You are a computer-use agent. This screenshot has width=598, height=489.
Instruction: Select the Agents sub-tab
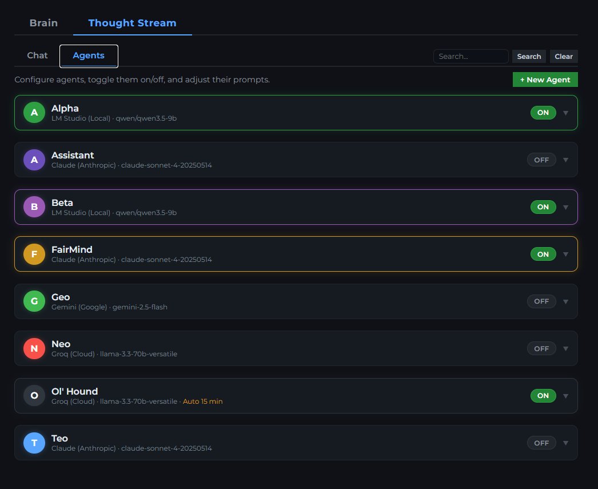click(89, 55)
